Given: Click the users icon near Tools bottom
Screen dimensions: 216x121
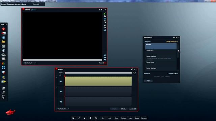Looking at the screenshot, I should coord(4,92).
